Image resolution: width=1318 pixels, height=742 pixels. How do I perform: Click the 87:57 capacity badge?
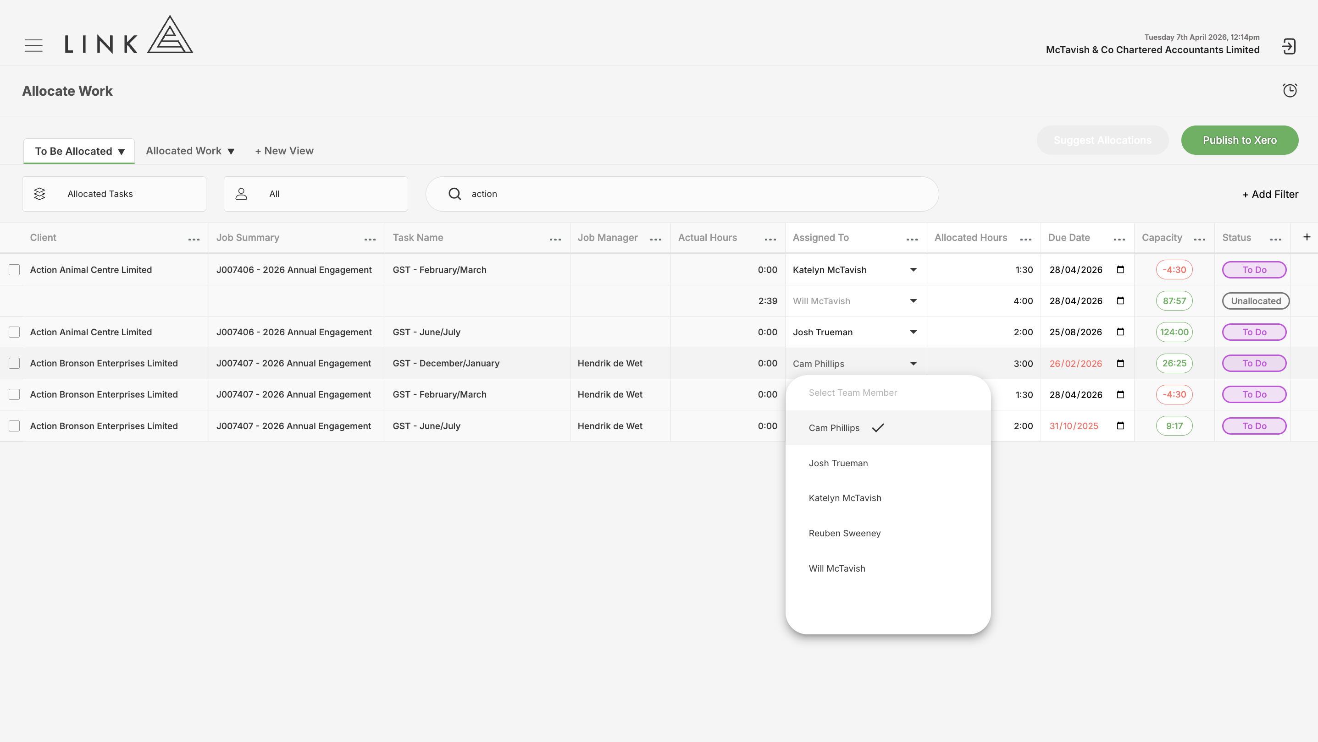(x=1174, y=301)
